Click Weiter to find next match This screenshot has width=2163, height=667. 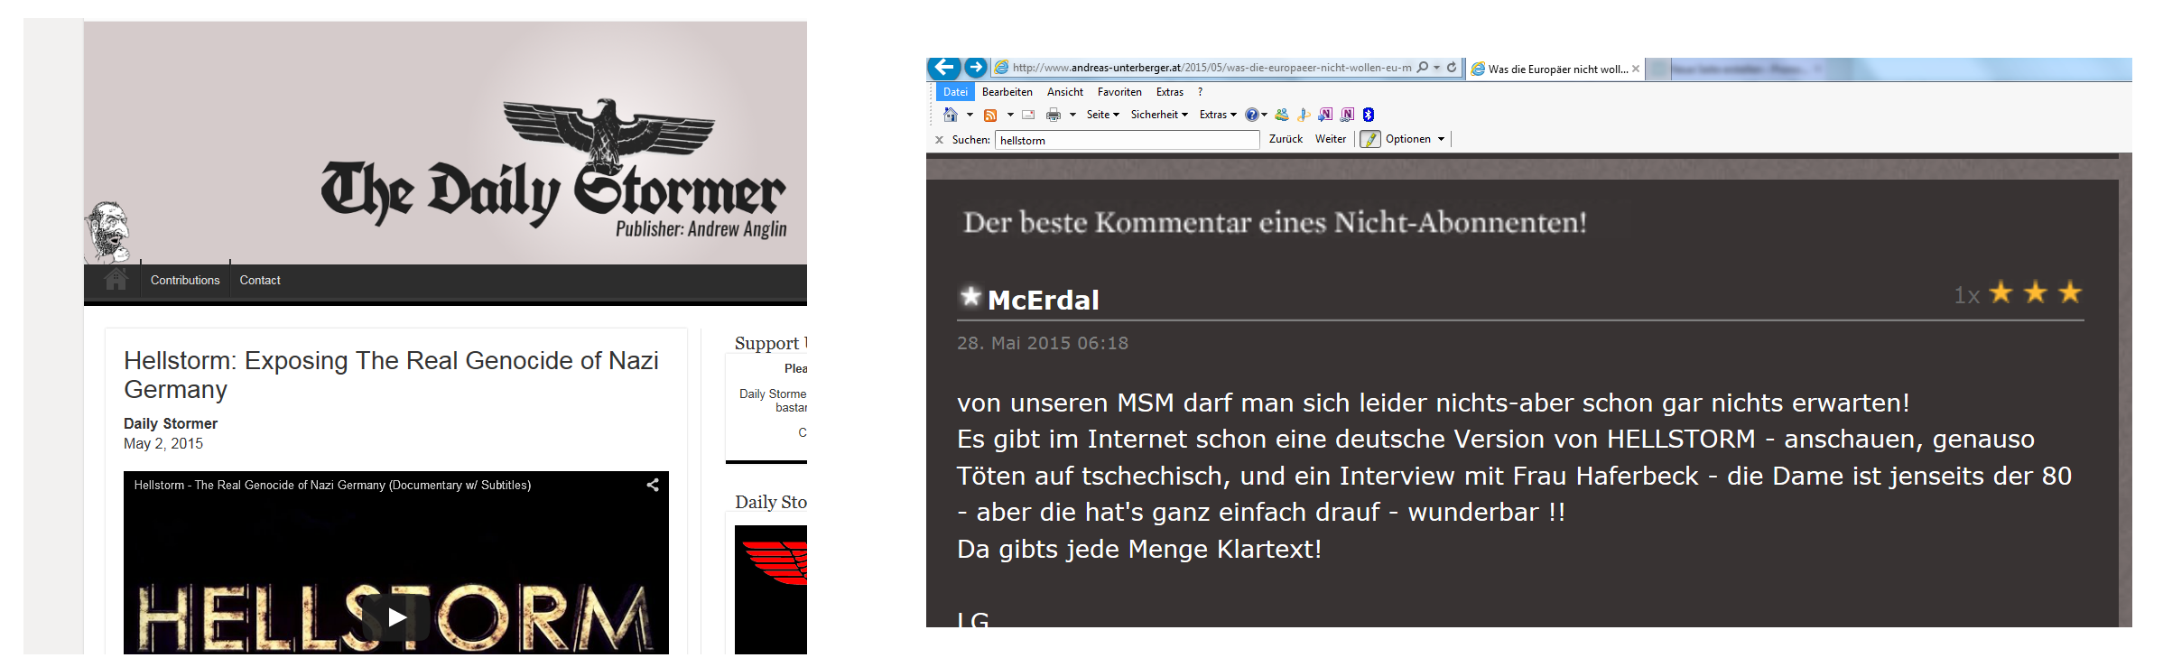1330,139
